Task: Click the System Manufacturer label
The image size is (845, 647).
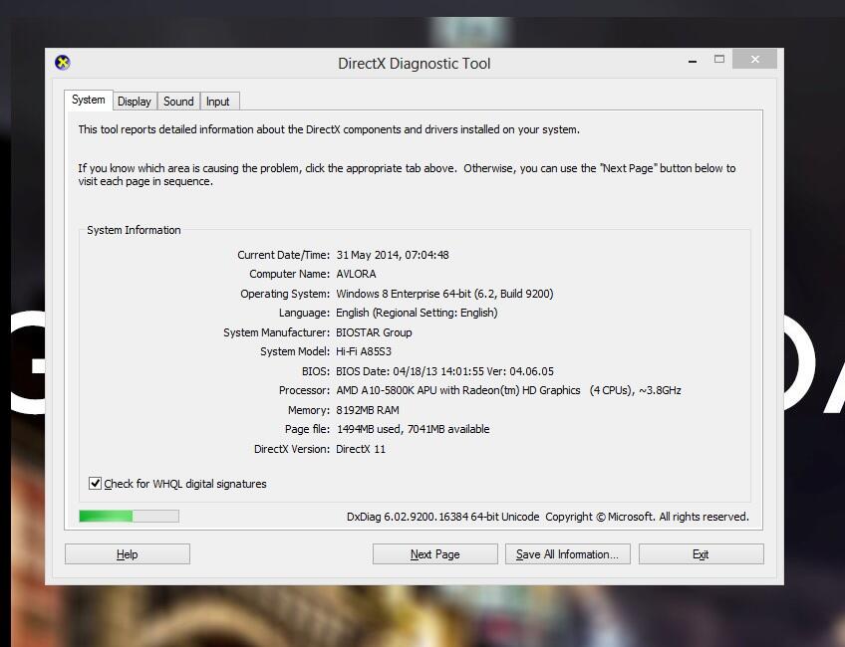Action: click(x=276, y=332)
